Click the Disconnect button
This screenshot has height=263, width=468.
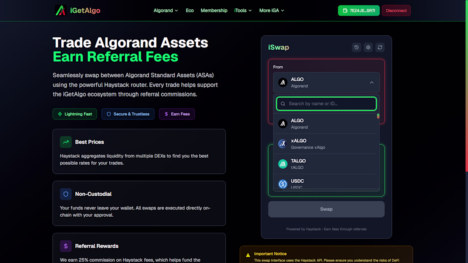(396, 11)
